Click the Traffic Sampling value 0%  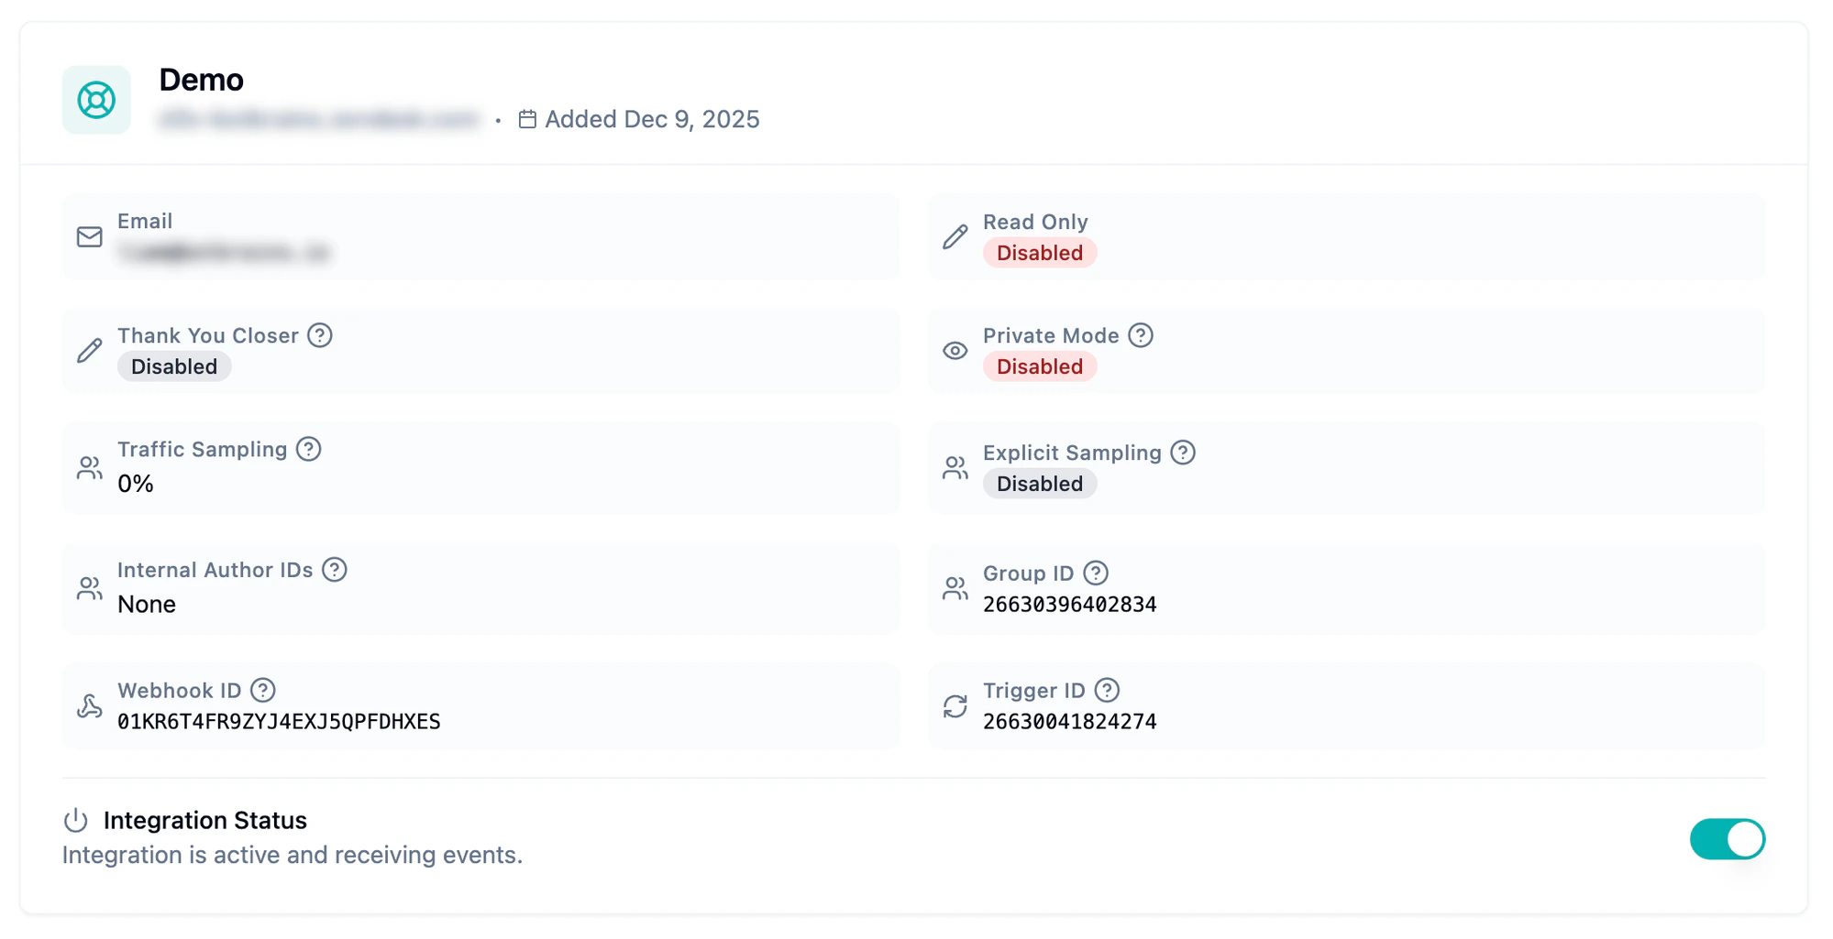tap(136, 484)
